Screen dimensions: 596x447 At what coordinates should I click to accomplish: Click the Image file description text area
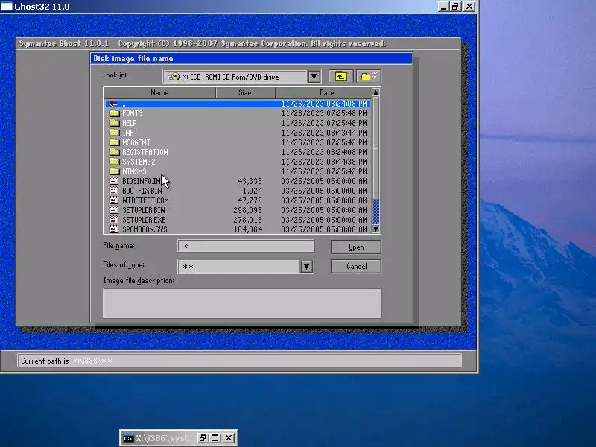(x=242, y=303)
